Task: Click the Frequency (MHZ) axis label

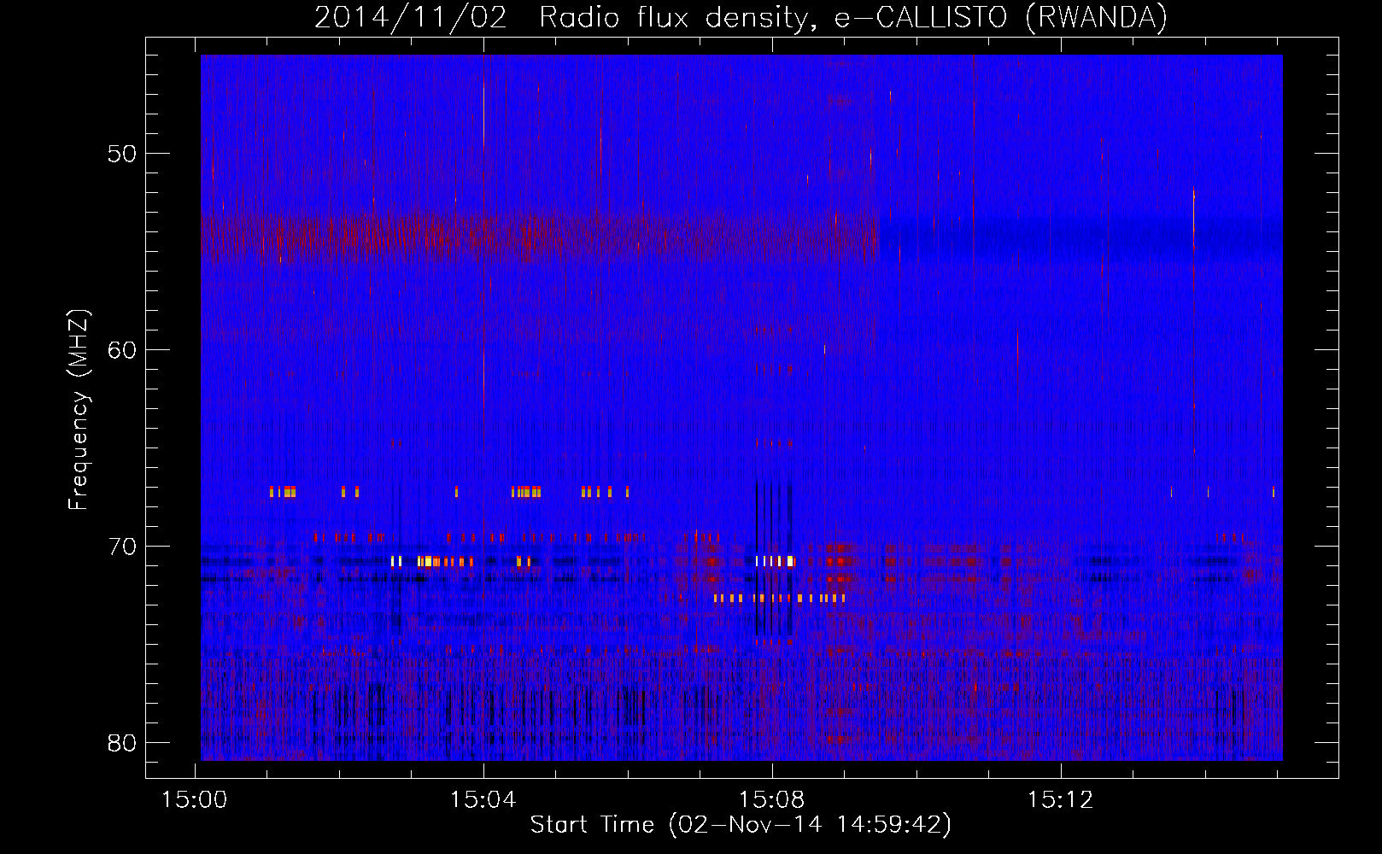Action: click(x=79, y=410)
